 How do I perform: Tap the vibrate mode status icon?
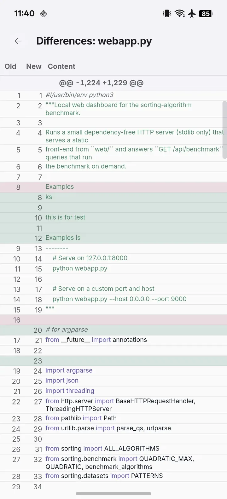(167, 14)
